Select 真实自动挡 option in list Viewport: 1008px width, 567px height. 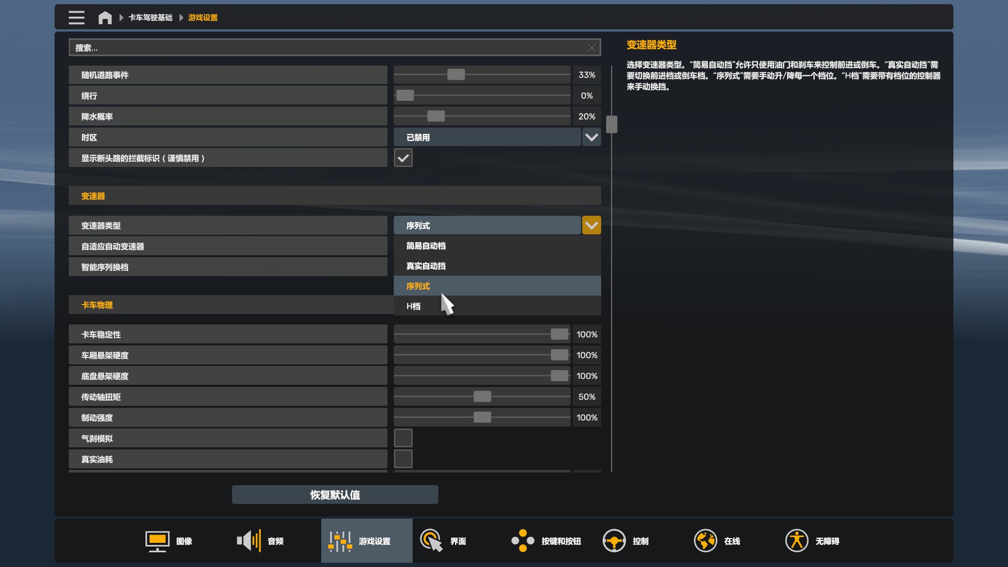tap(426, 266)
